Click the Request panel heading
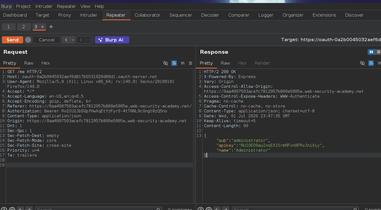This screenshot has height=210, width=381. coord(16,52)
